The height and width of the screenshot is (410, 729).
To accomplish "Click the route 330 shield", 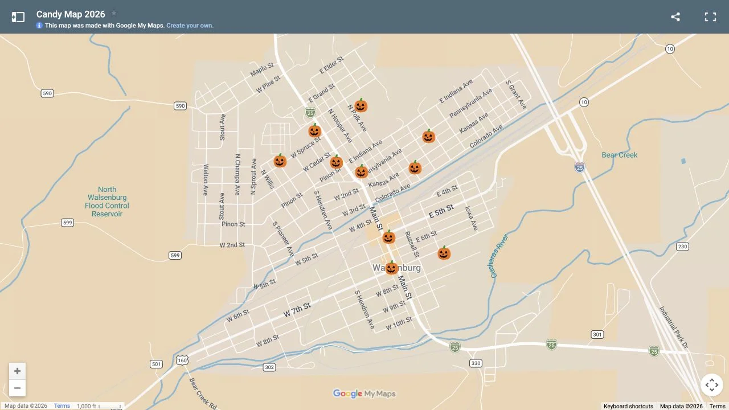I will [x=476, y=363].
